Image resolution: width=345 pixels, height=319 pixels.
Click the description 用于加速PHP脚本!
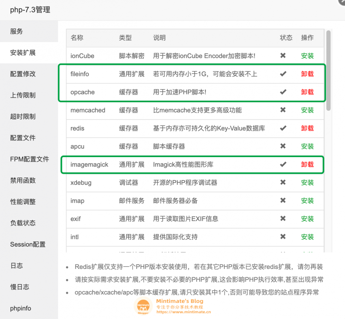point(179,92)
